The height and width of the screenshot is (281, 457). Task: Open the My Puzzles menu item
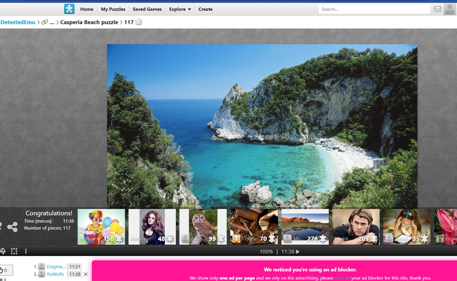coord(113,9)
